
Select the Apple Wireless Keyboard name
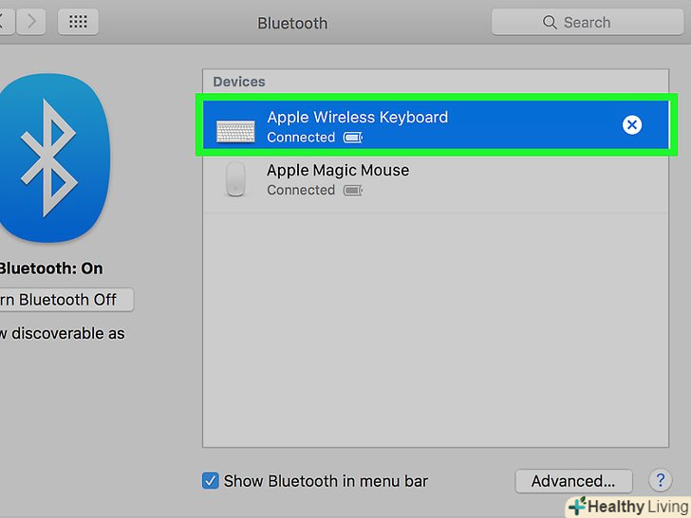pos(358,118)
